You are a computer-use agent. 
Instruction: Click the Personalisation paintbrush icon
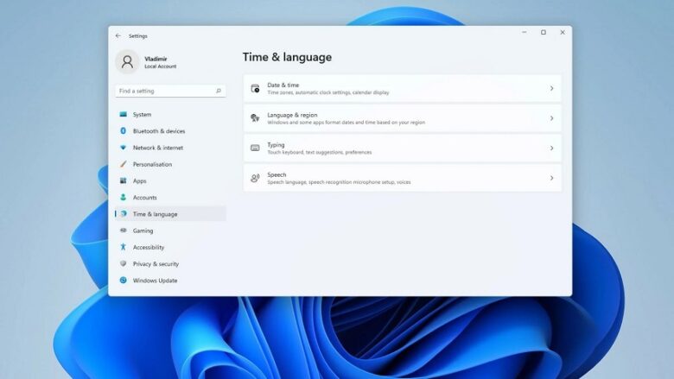[124, 164]
